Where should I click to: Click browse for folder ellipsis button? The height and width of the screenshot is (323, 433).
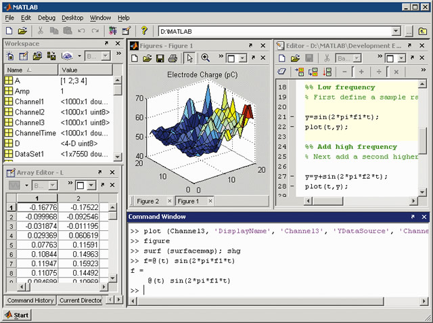click(x=409, y=32)
